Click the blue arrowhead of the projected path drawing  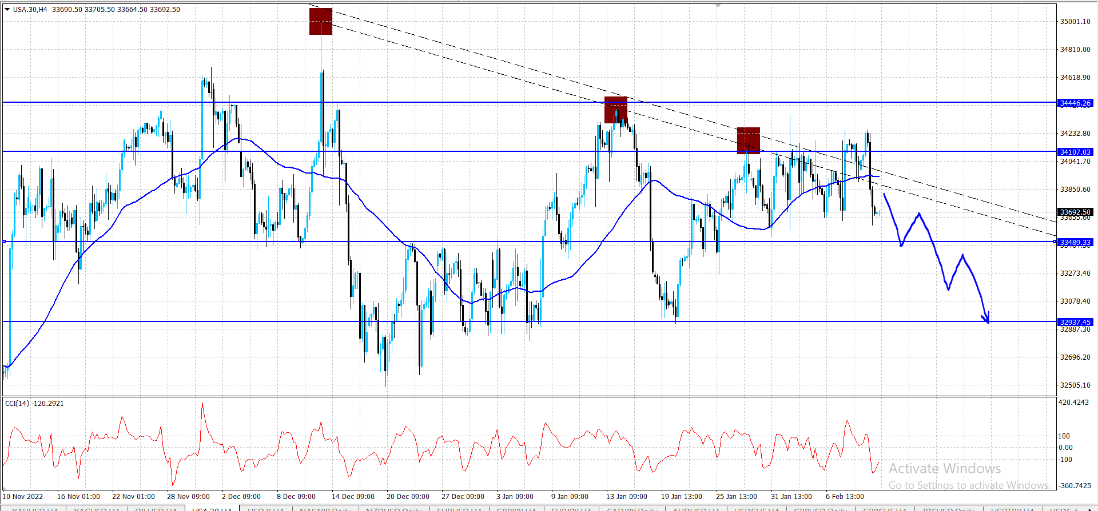986,319
